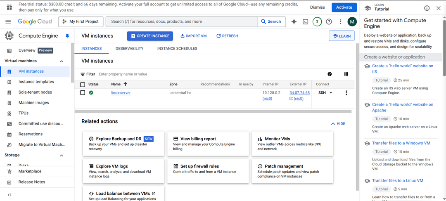This screenshot has width=446, height=201.
Task: Open the main navigation hamburger menu
Action: [x=8, y=21]
